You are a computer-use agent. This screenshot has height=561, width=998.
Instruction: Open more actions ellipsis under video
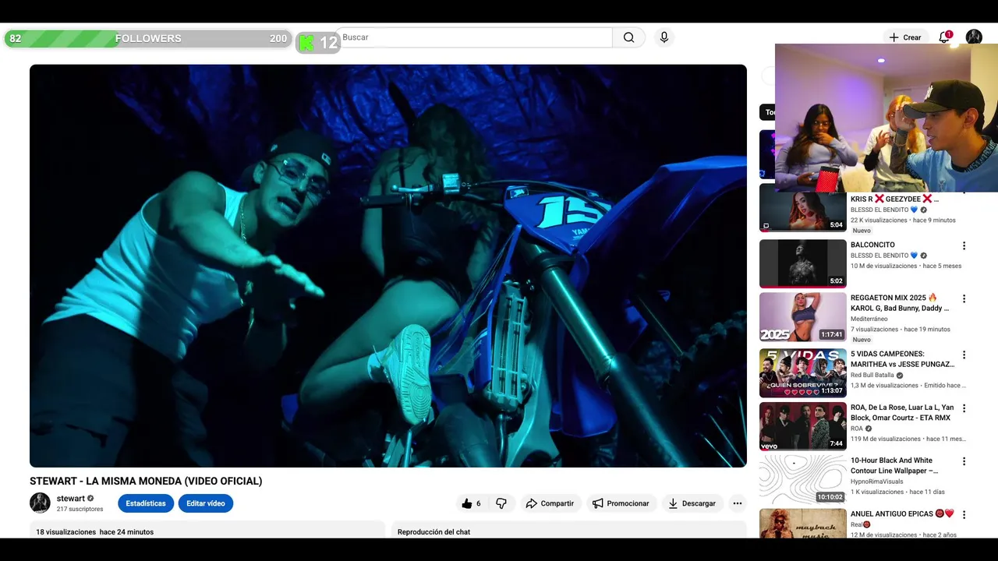point(738,503)
